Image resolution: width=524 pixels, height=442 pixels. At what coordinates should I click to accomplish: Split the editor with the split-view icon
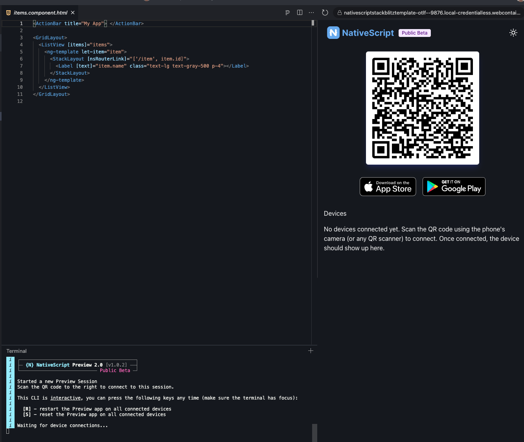click(300, 13)
